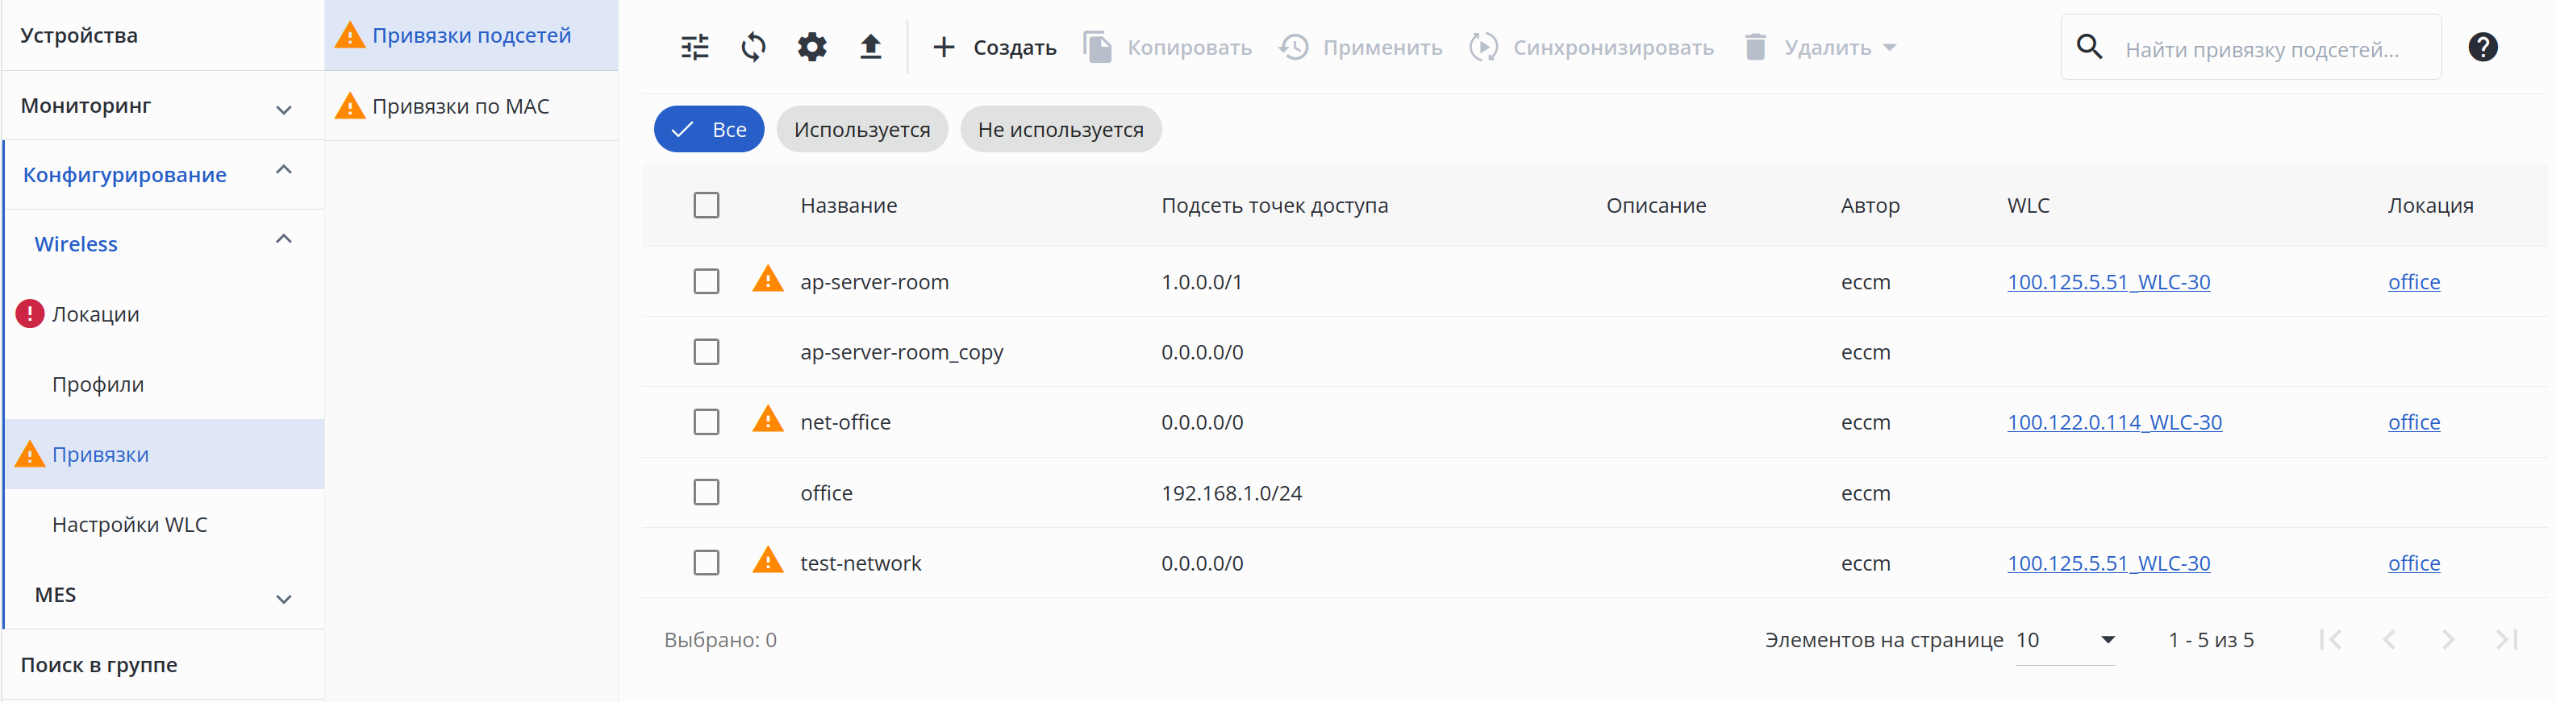Open the 100.122.0.114_WLC-30 link
This screenshot has width=2556, height=702.
[2115, 422]
